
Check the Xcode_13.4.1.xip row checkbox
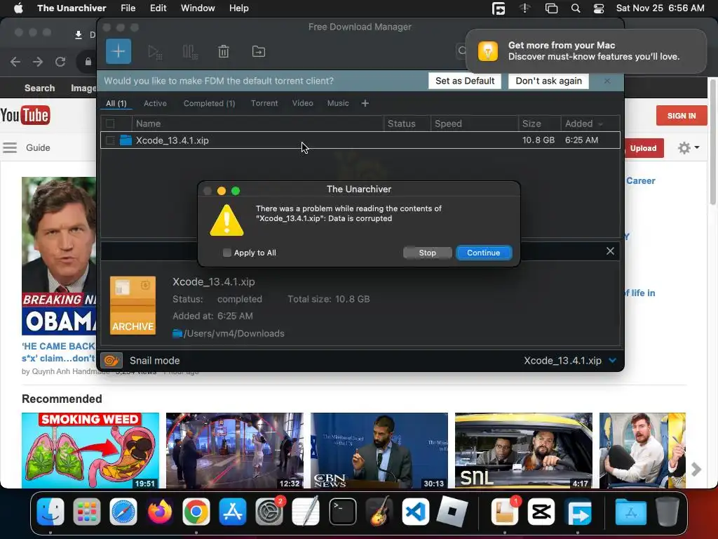(x=110, y=140)
